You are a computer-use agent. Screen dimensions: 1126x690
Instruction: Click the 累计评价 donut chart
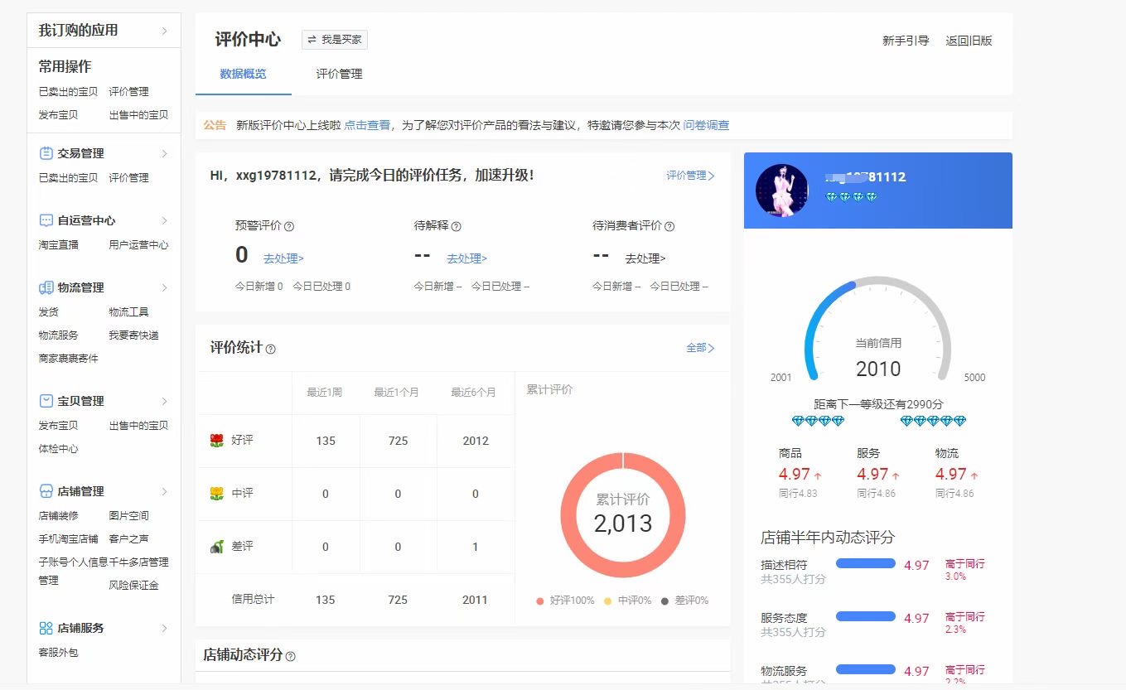623,514
